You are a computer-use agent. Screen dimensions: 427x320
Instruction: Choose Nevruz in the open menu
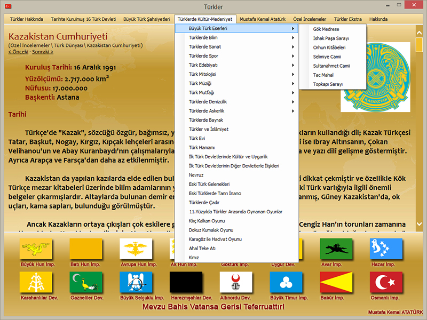click(x=196, y=174)
